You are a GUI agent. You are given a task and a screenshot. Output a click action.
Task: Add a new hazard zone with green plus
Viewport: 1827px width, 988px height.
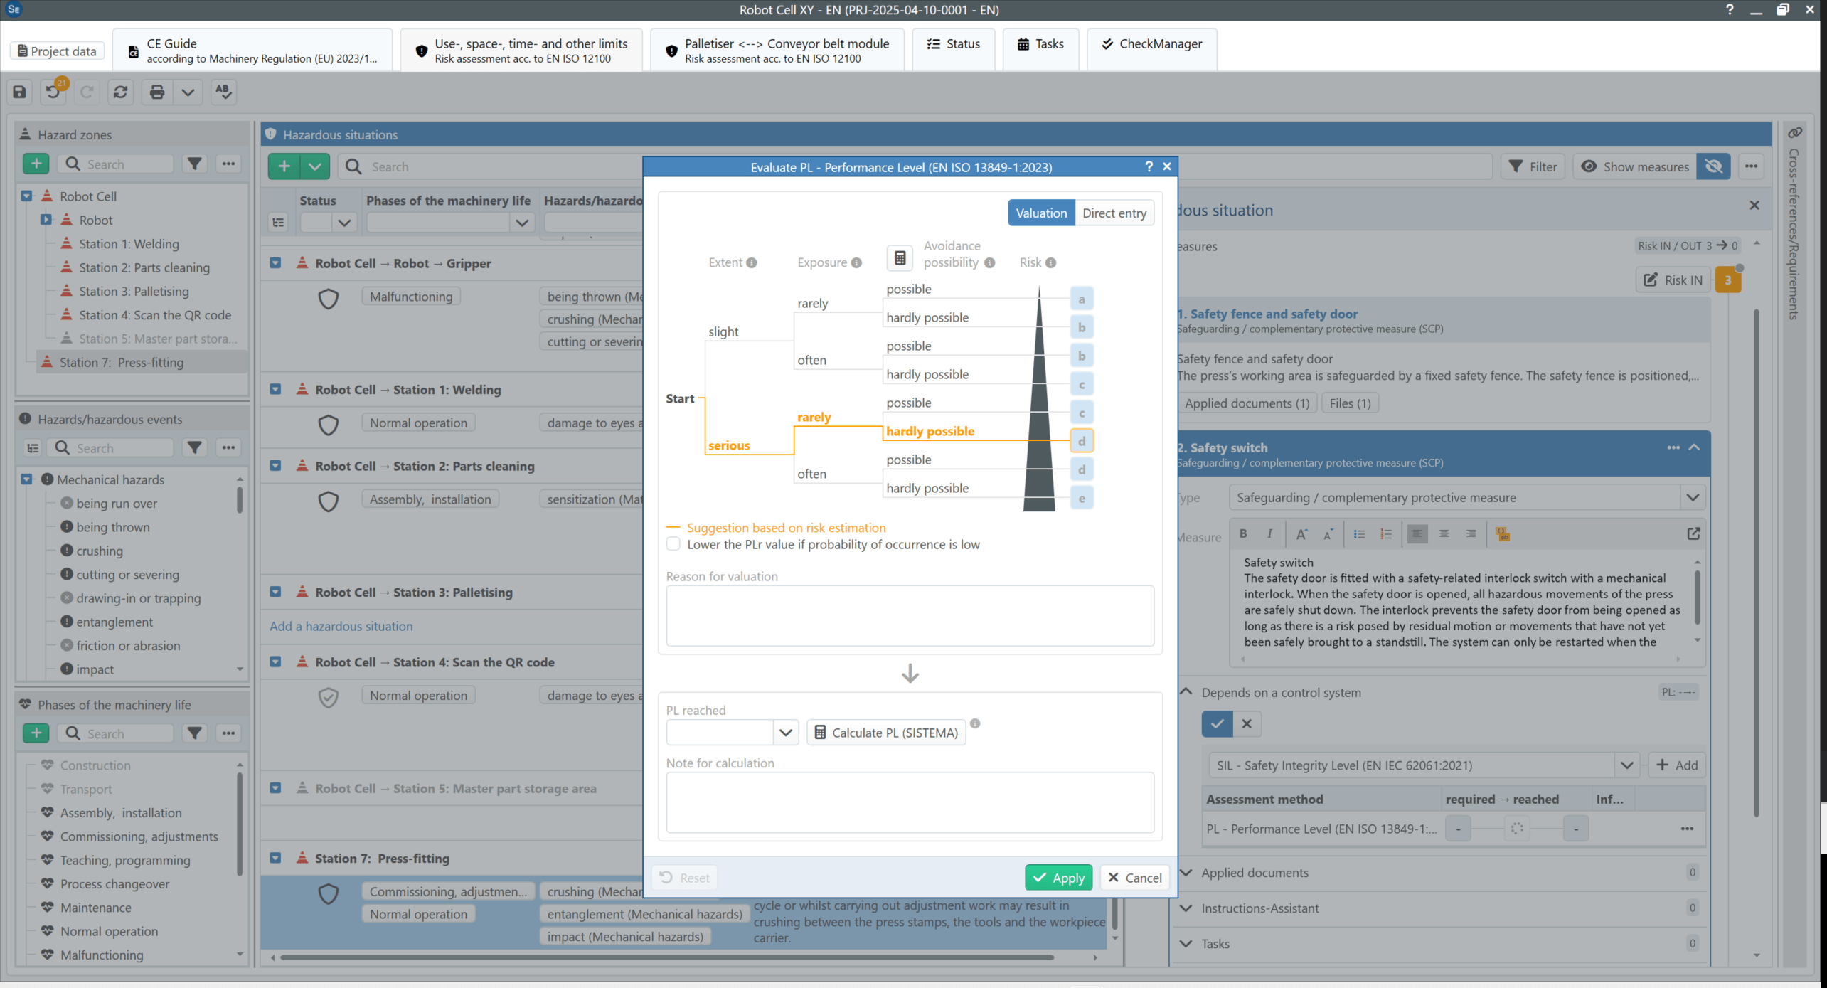coord(36,164)
